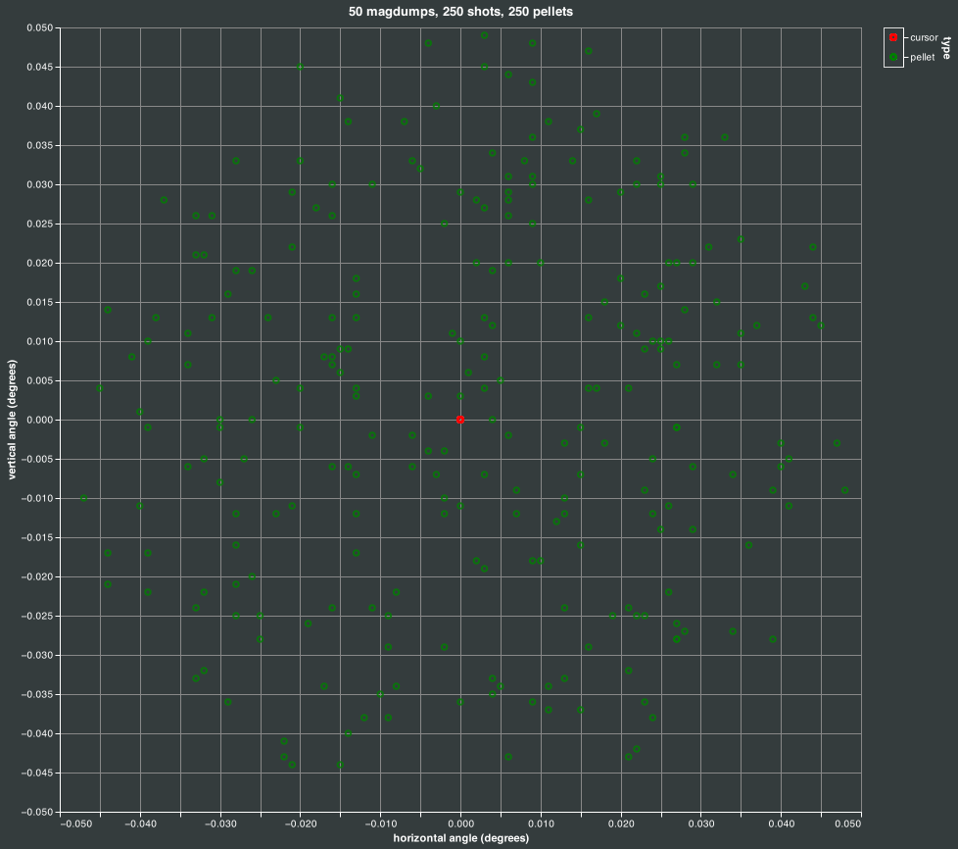The width and height of the screenshot is (958, 849).
Task: Click the 'vertical angle (degrees)' axis label
Action: (12, 420)
